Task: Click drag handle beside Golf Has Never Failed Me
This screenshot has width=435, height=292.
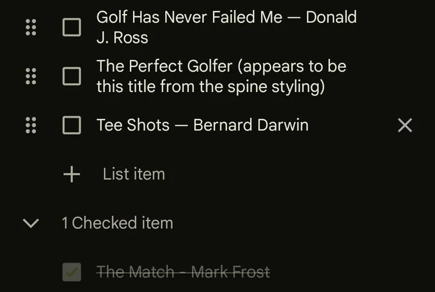Action: pyautogui.click(x=31, y=27)
